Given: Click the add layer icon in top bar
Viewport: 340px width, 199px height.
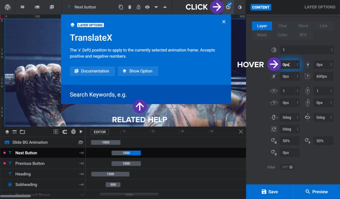Looking at the screenshot, I should (52, 7).
